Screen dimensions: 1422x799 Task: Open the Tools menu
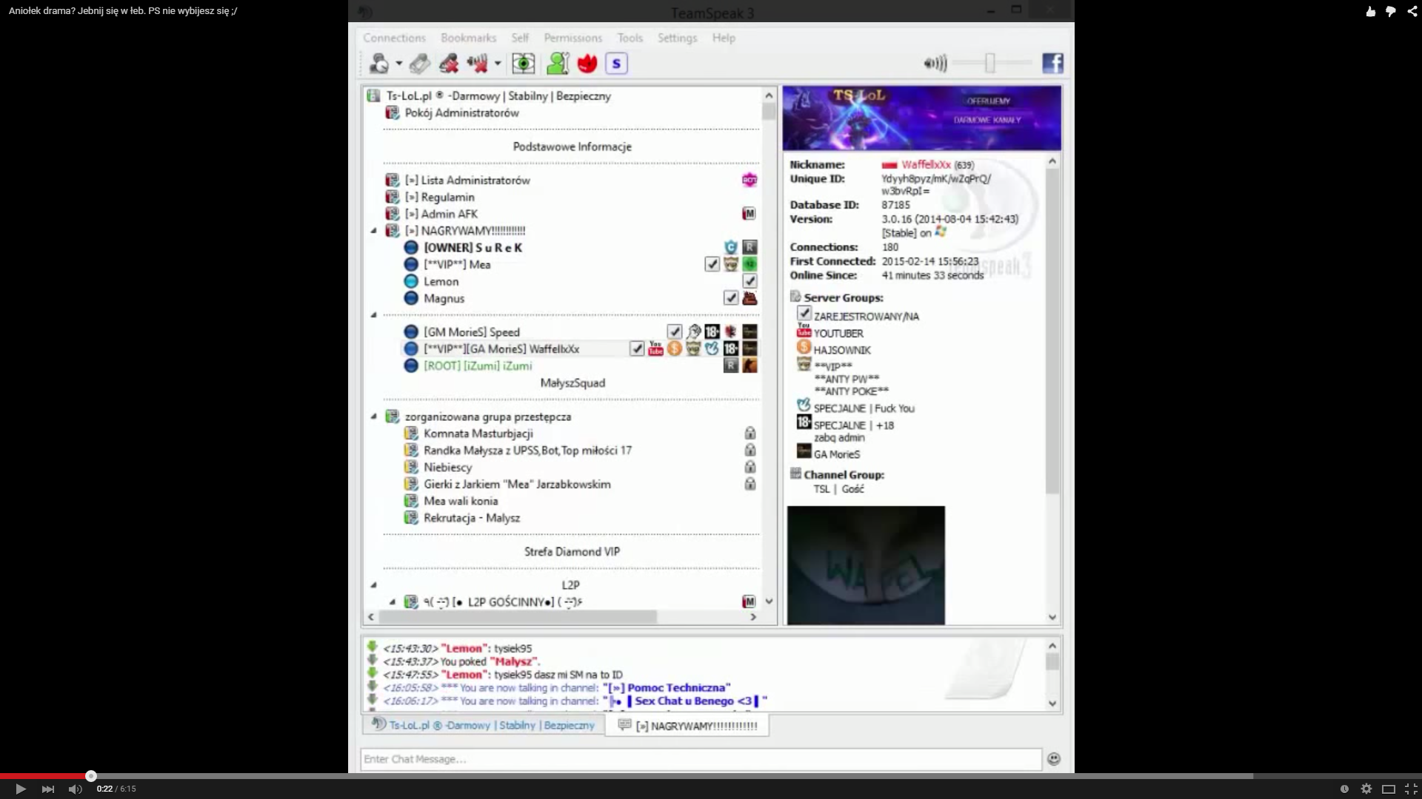click(630, 38)
